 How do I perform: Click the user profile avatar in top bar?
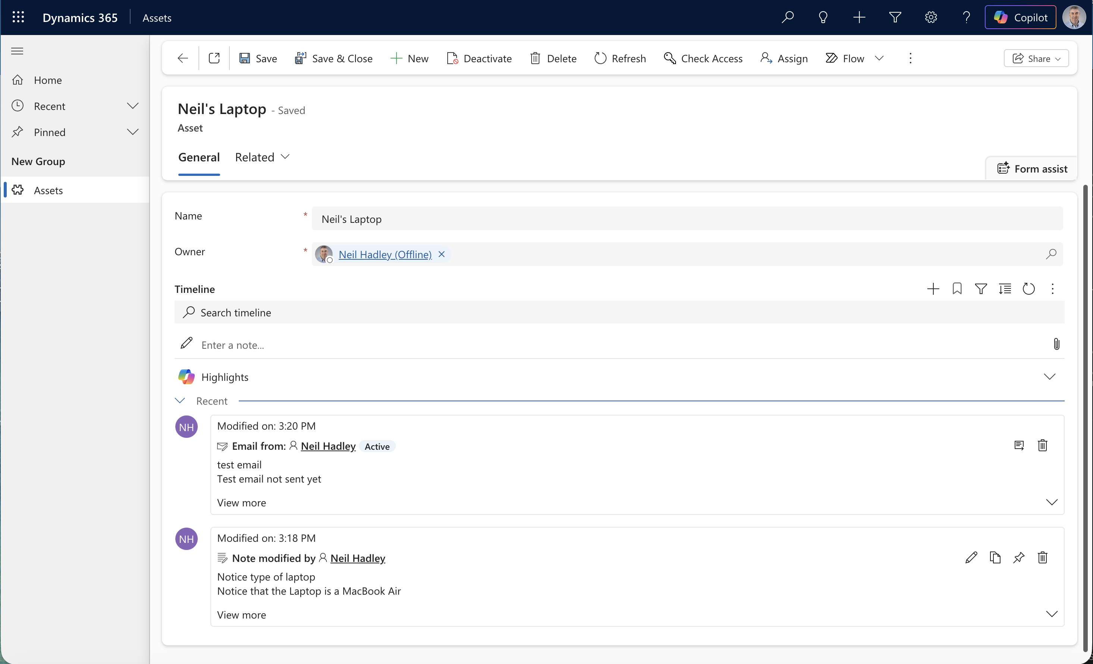[1074, 17]
